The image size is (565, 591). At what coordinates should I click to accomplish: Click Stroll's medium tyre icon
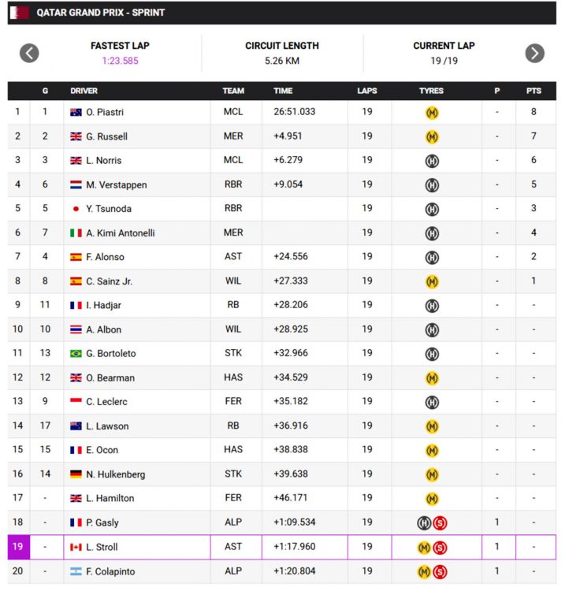coord(424,547)
